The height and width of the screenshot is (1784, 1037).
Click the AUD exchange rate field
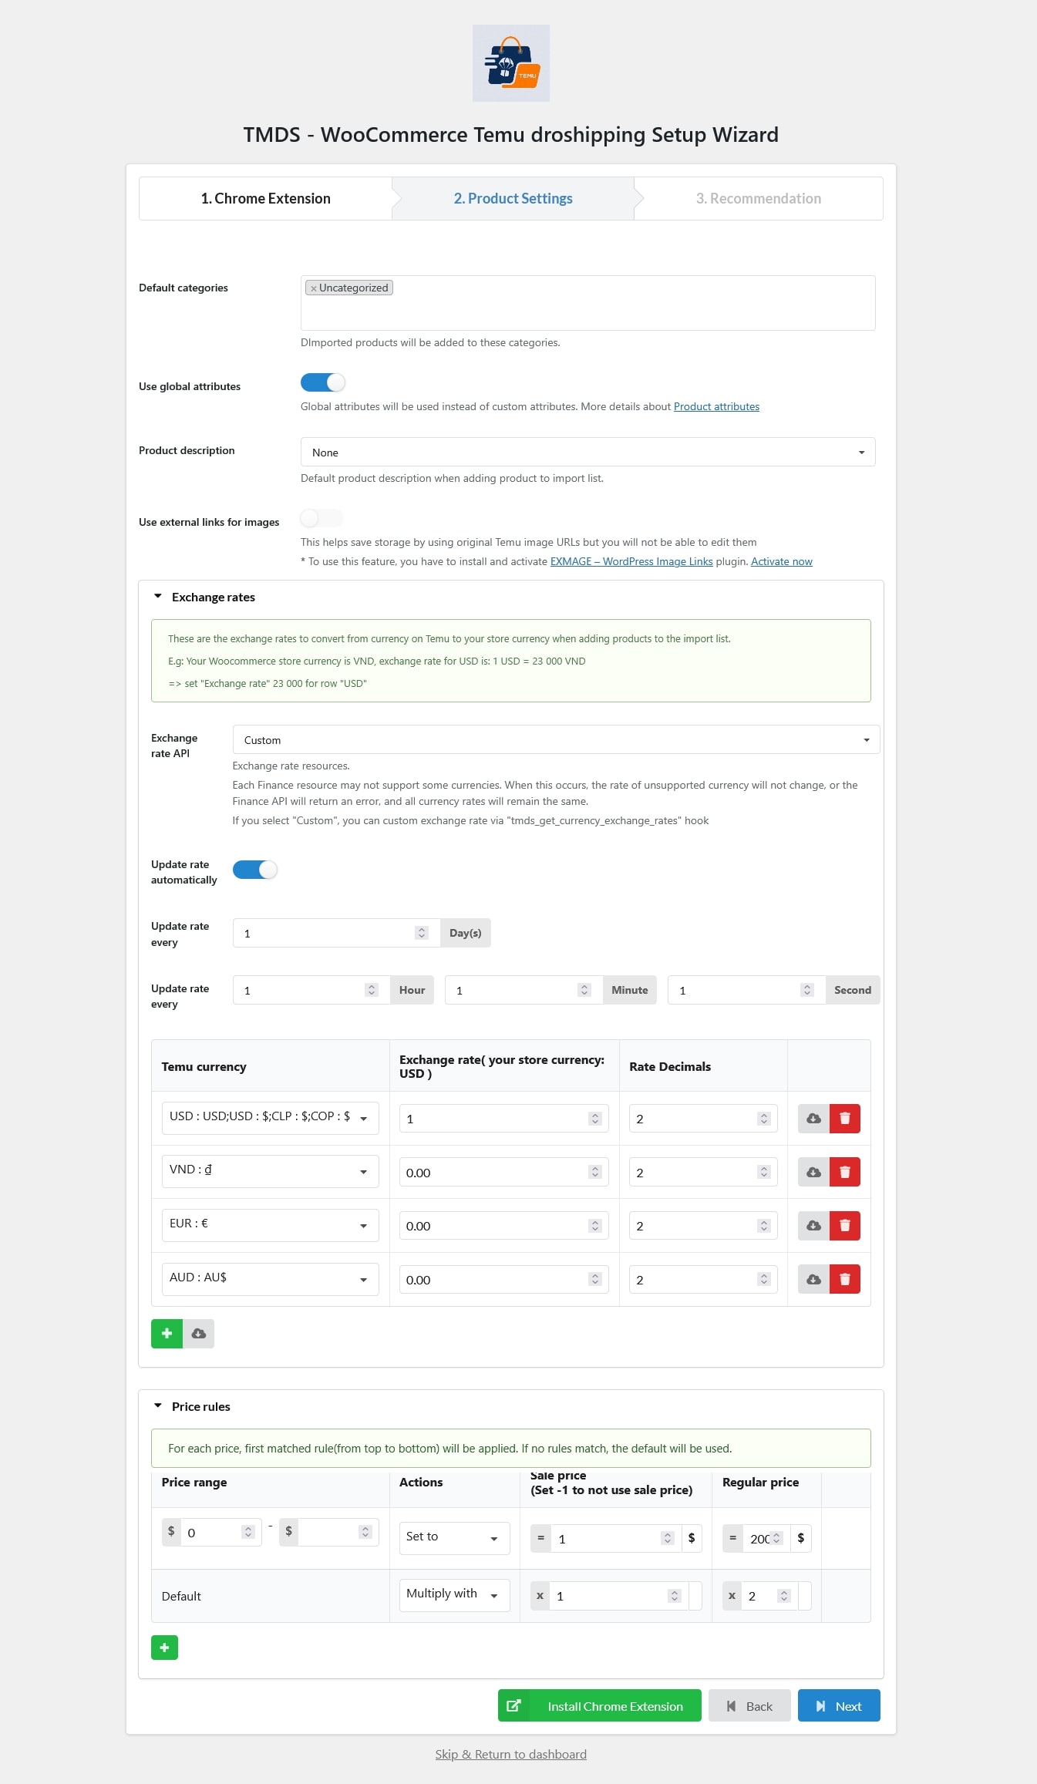[503, 1280]
